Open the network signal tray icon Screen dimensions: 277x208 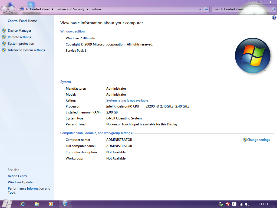click(240, 204)
